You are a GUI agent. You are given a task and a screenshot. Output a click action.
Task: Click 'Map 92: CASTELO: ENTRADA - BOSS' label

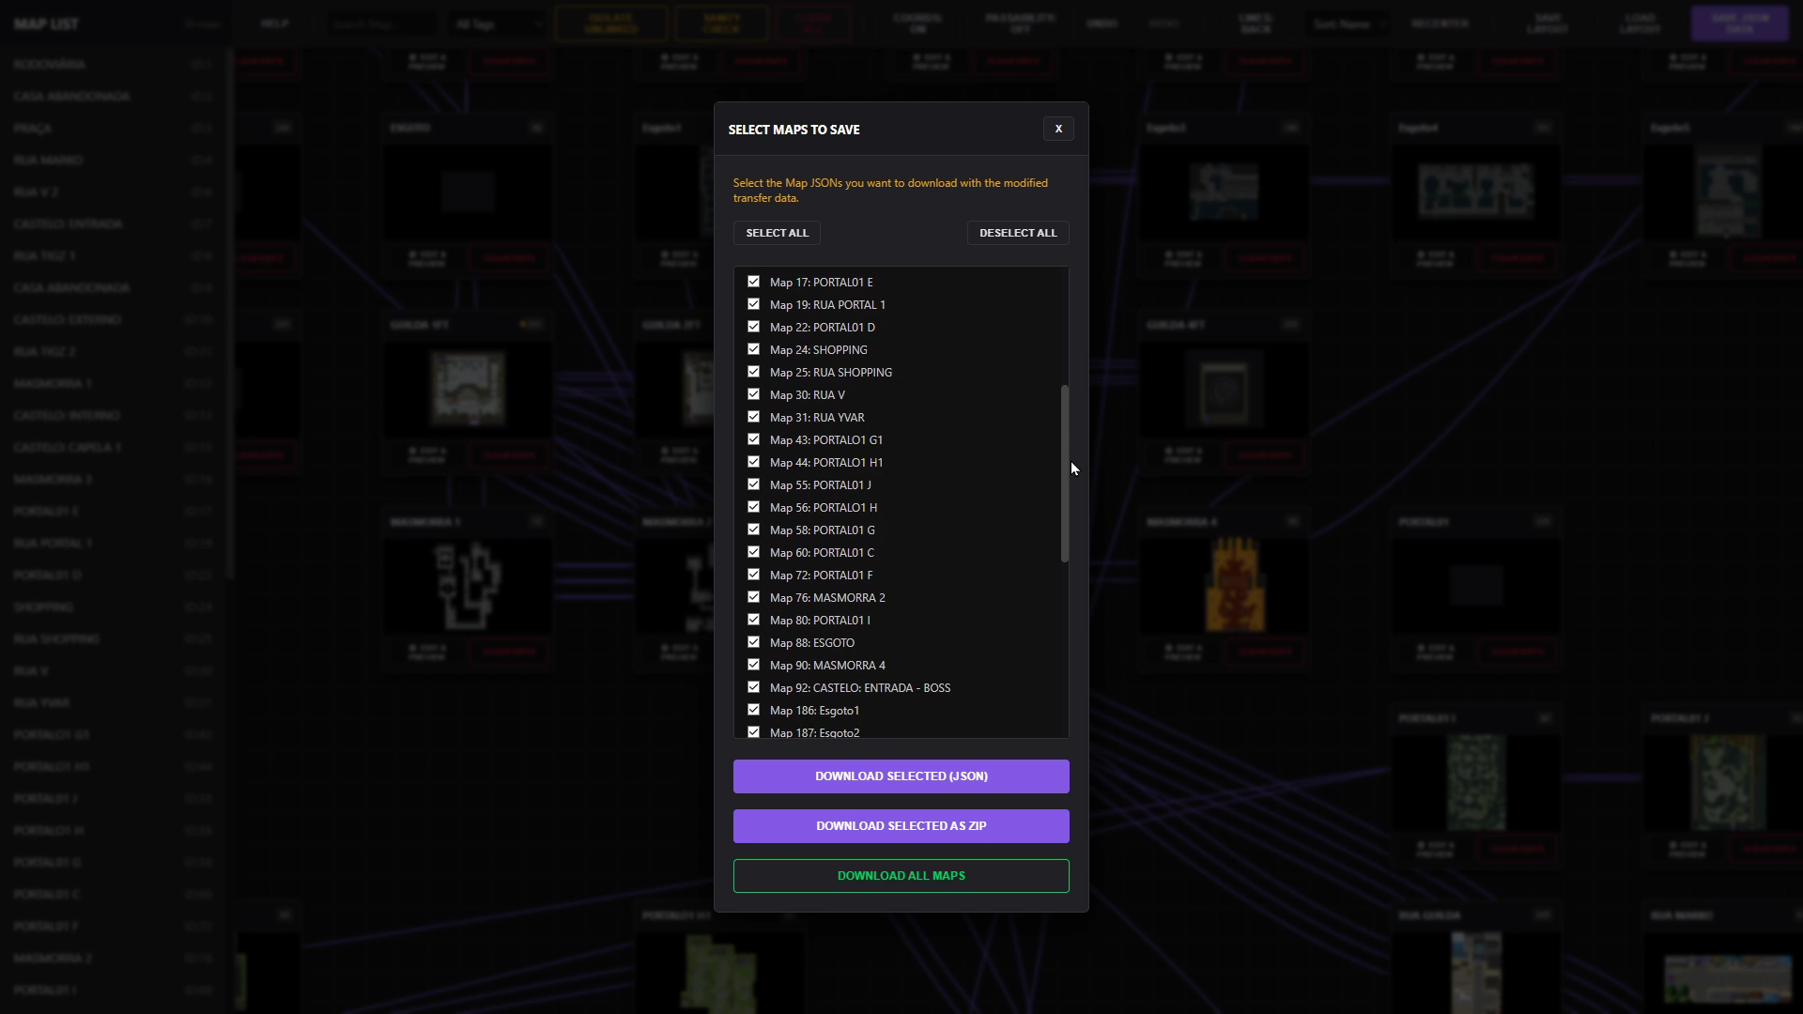coord(860,688)
